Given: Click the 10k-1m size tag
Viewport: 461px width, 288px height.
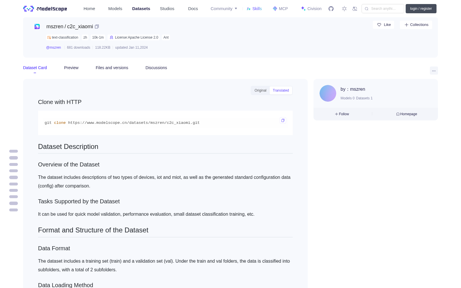Looking at the screenshot, I should pyautogui.click(x=98, y=37).
